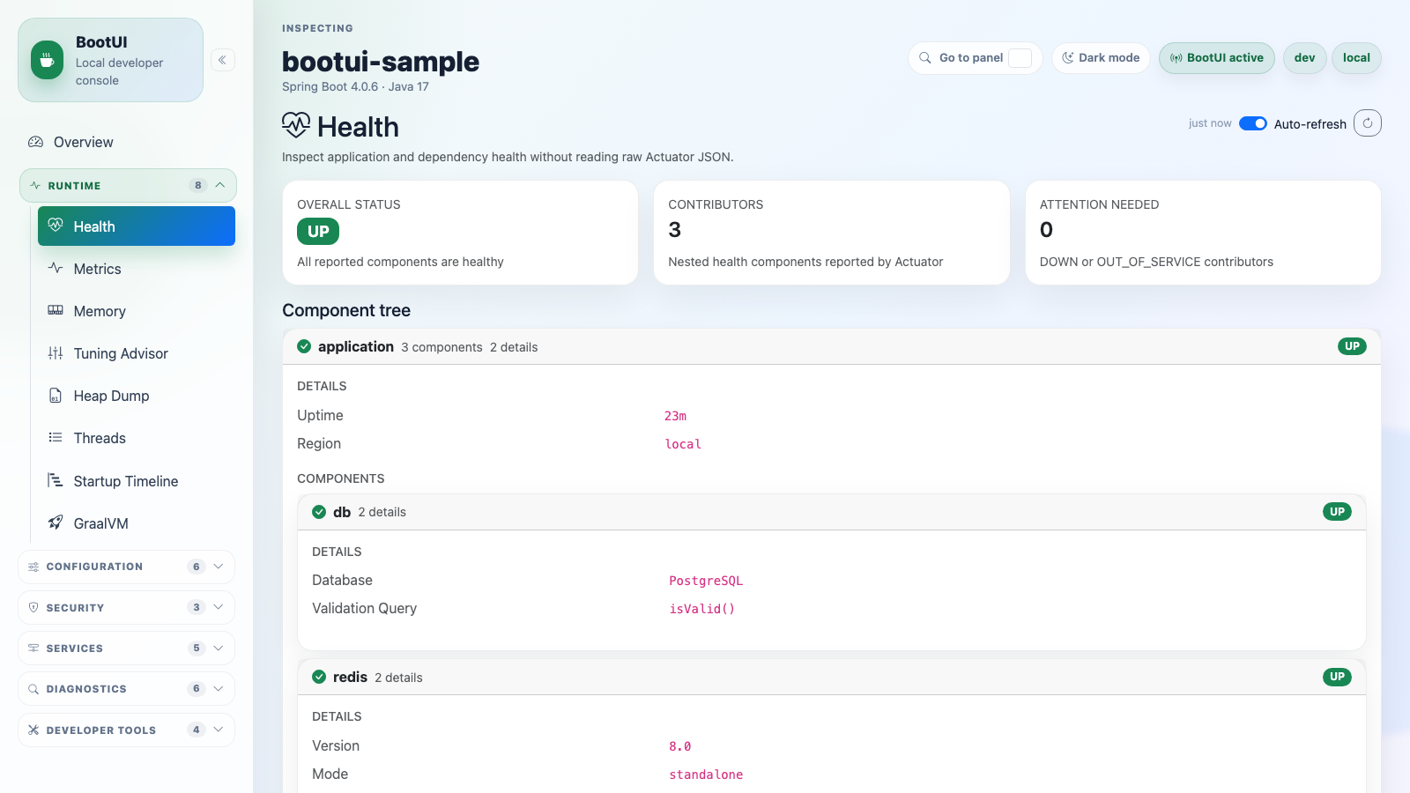The height and width of the screenshot is (793, 1410).
Task: Click the Tuning Advisor sliders icon
Action: (x=56, y=353)
